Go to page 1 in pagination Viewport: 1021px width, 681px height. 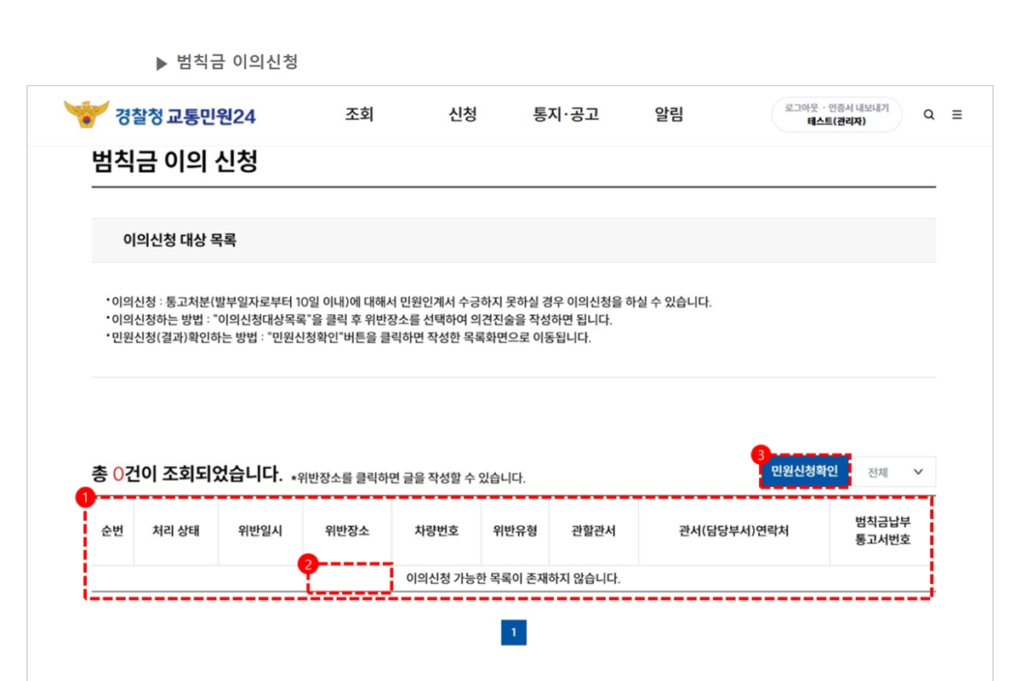click(514, 632)
